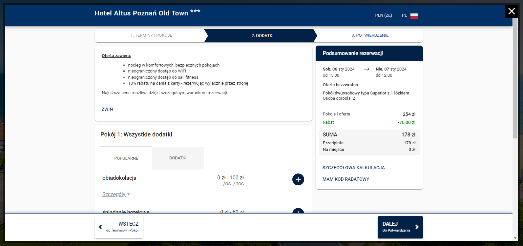Click the Pokoje i oferta 254 zł price
This screenshot has width=523, height=246.
pos(409,114)
